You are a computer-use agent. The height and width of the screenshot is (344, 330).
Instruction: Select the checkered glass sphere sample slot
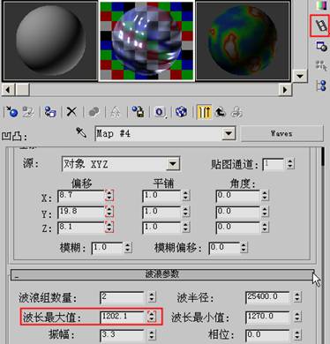(146, 41)
